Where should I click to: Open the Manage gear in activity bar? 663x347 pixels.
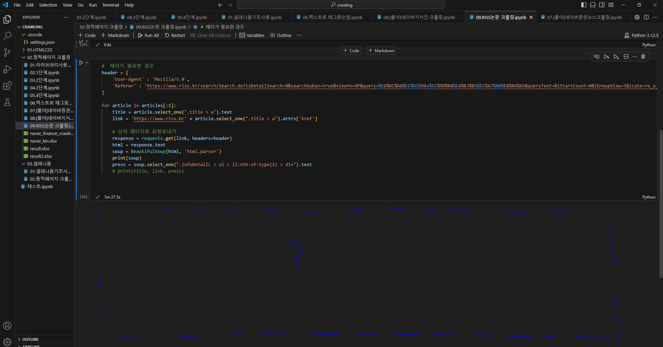coord(7,342)
